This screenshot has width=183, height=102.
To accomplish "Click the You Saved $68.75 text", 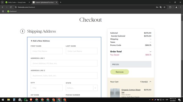I will (131, 55).
